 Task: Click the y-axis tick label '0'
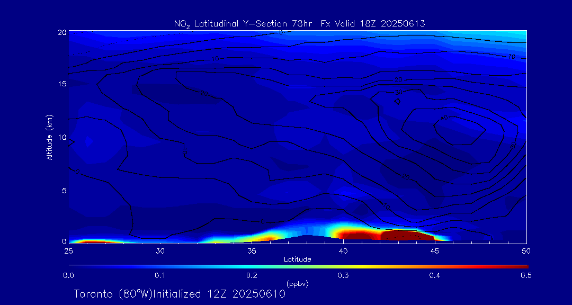pos(64,241)
